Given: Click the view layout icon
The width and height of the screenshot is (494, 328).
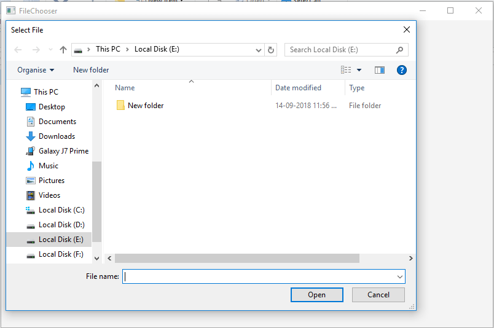Looking at the screenshot, I should (346, 70).
